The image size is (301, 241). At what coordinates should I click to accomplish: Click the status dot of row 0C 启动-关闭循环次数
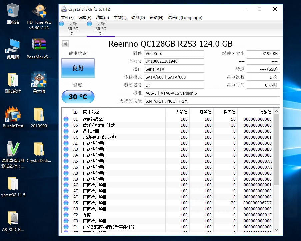pos(66,137)
